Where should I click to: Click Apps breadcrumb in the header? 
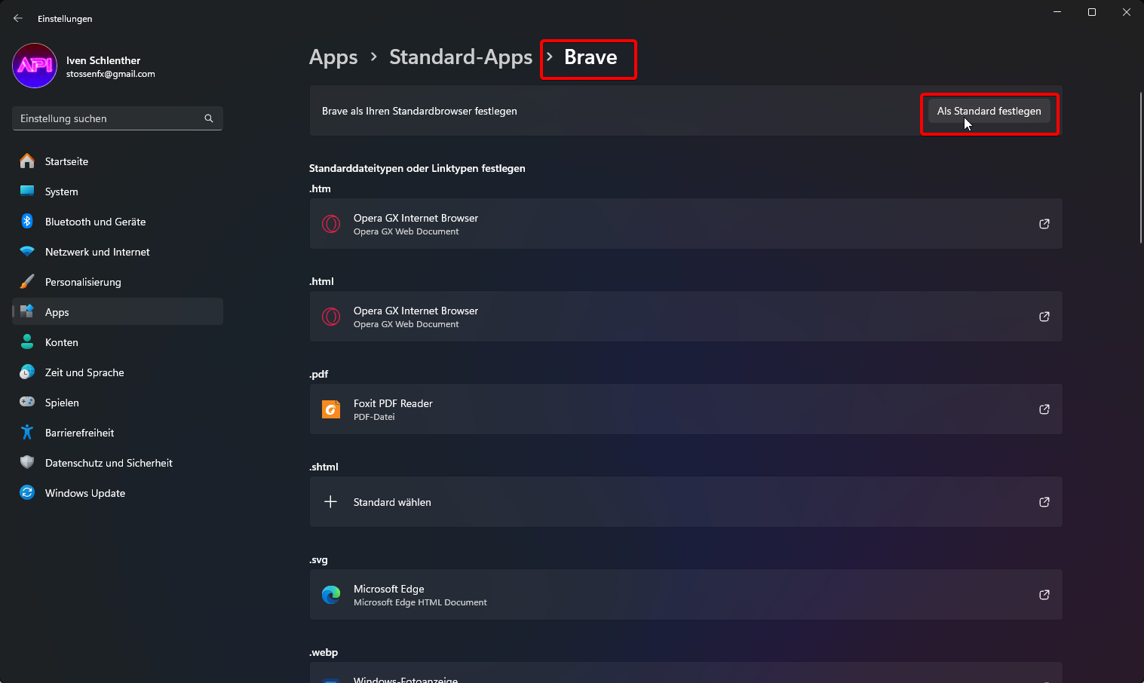click(x=333, y=57)
